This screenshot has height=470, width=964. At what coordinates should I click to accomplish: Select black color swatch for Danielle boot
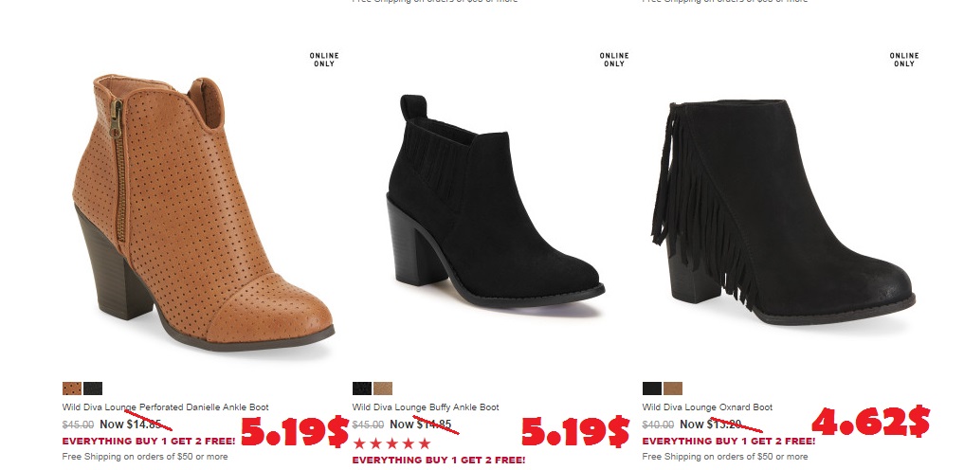click(x=93, y=389)
